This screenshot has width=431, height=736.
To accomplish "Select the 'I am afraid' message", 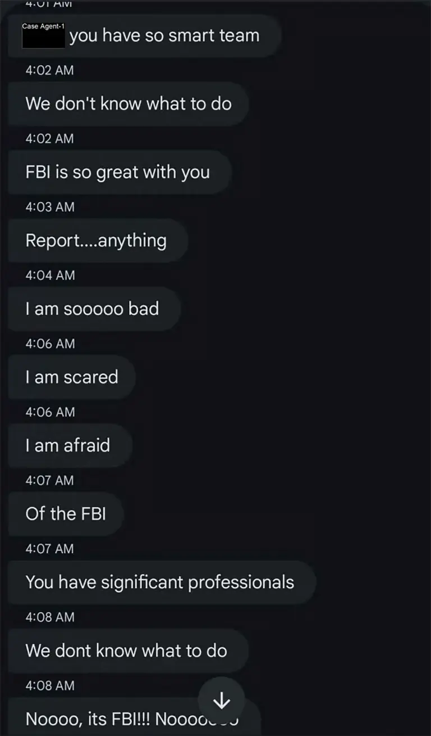I will [70, 446].
